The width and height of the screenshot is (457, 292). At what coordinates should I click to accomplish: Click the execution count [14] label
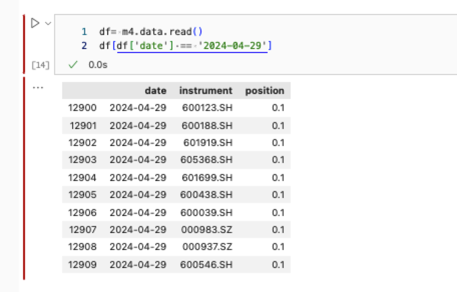(38, 64)
